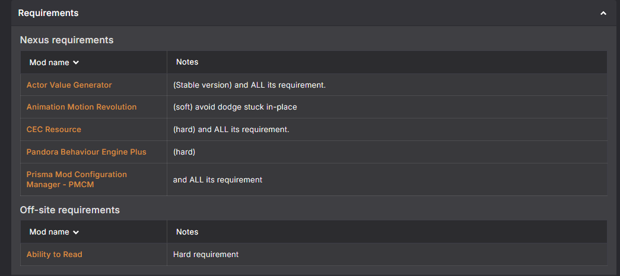The width and height of the screenshot is (620, 276).
Task: Open the Animation Motion Revolution link
Action: 81,107
